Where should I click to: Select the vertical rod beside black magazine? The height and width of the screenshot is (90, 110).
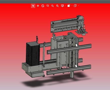(44, 54)
